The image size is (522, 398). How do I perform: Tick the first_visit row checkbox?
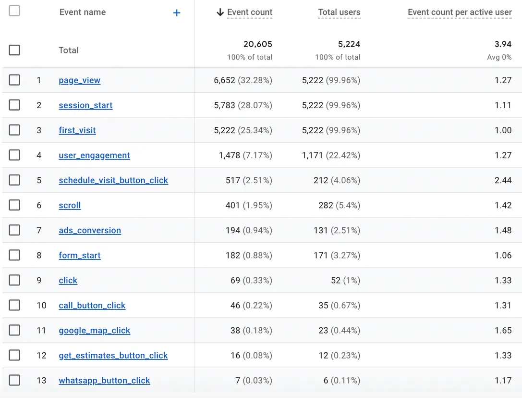[14, 130]
